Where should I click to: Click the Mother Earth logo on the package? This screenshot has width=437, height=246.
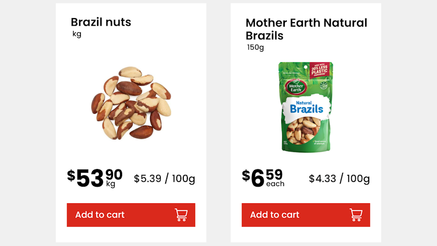(295, 87)
